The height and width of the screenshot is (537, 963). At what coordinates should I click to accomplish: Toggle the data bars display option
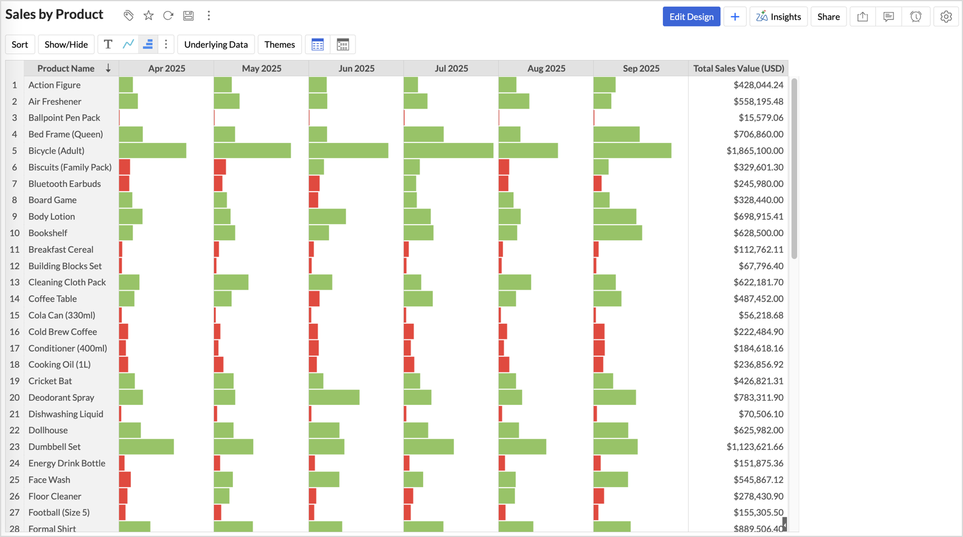[x=148, y=44]
